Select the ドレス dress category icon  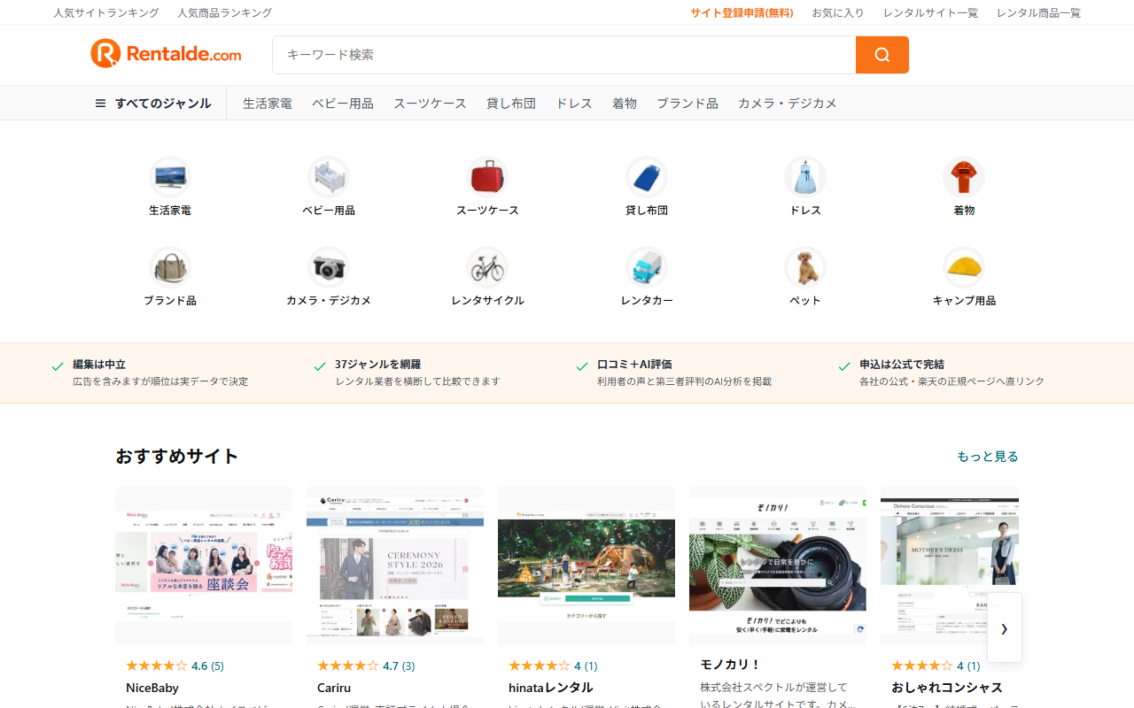coord(805,177)
